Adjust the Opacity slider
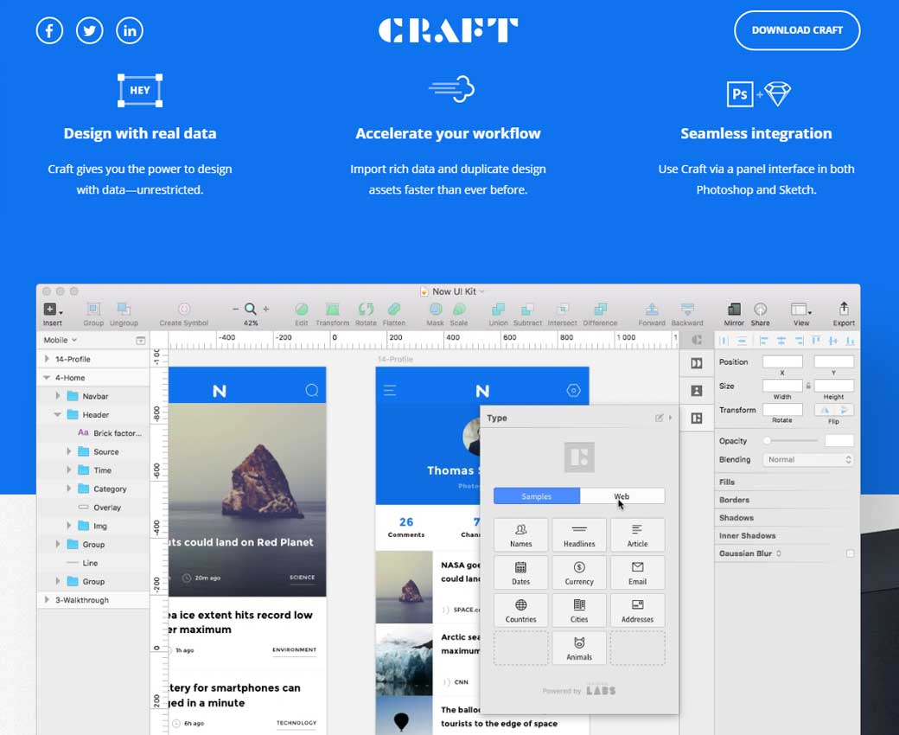Image resolution: width=899 pixels, height=735 pixels. coord(767,441)
